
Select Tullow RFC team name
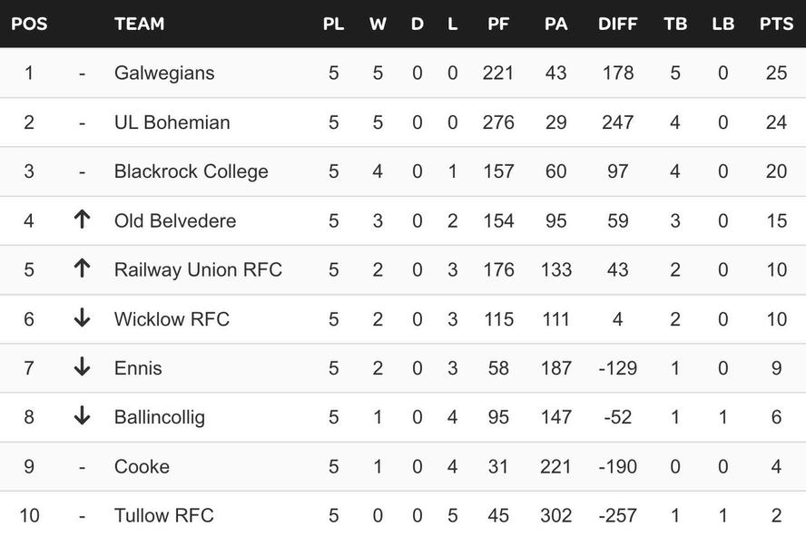163,515
